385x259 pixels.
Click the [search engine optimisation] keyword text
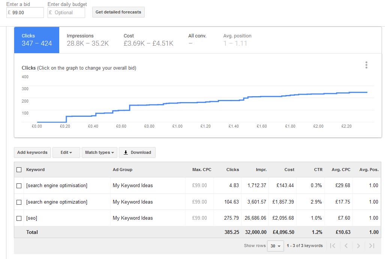coord(57,186)
